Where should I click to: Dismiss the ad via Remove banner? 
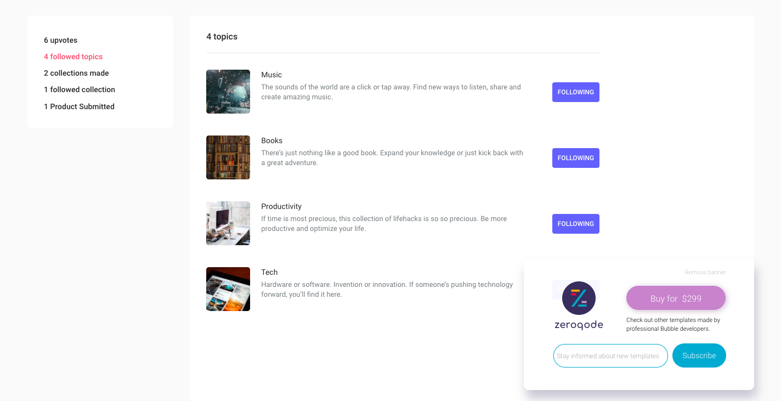click(705, 272)
